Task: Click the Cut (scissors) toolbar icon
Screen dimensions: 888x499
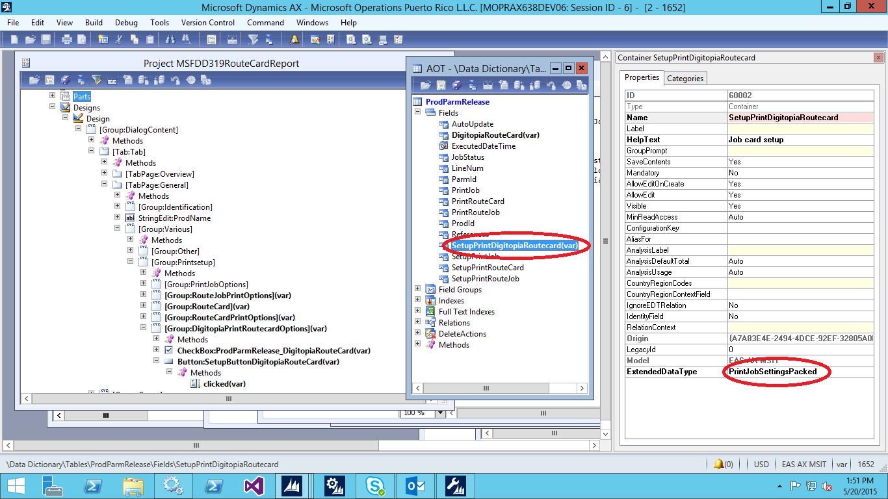Action: (118, 39)
